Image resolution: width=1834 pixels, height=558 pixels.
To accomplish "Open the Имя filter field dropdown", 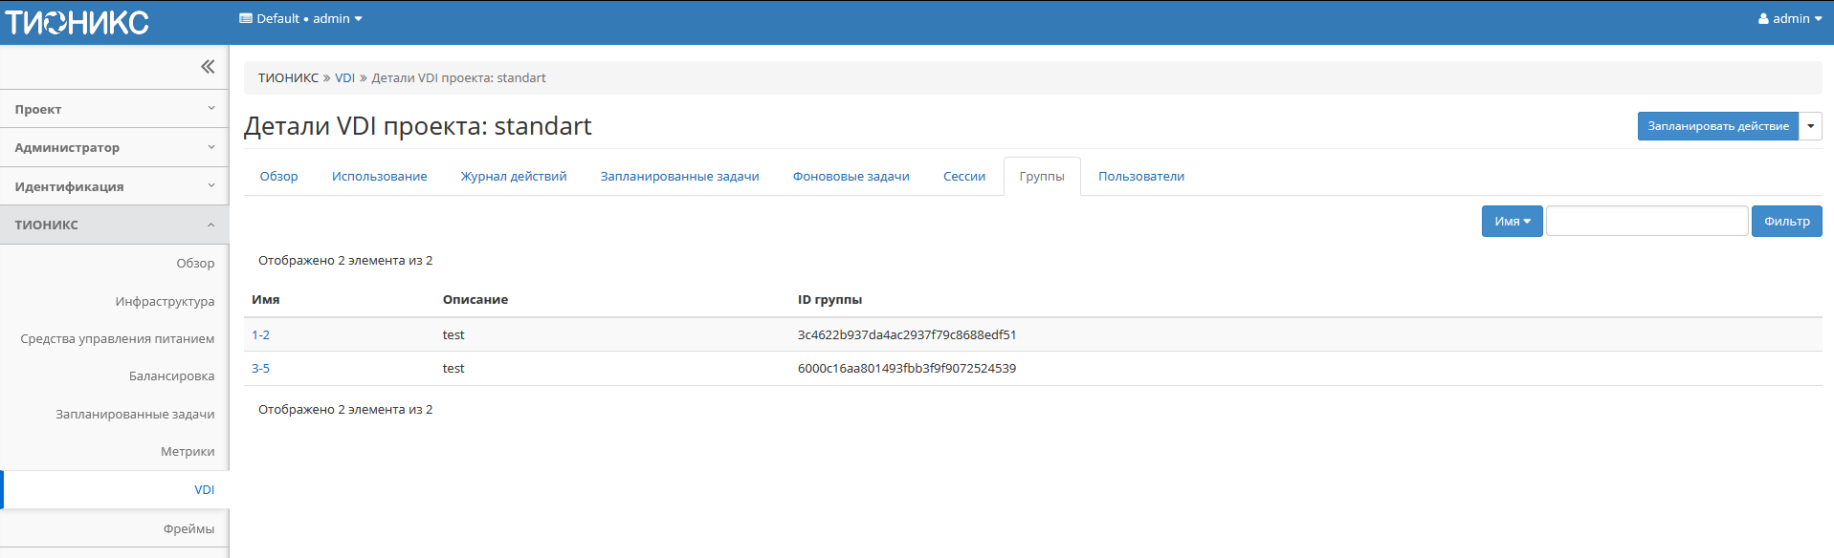I will point(1512,222).
